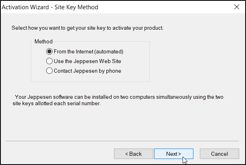Select the "From the Internet (automated)" radio button

click(49, 52)
